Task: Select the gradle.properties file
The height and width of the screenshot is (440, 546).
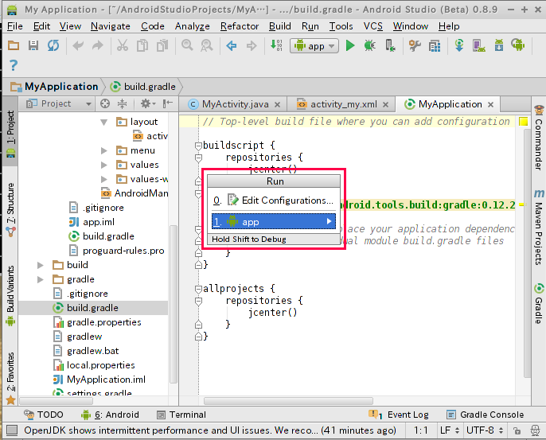Action: point(97,322)
